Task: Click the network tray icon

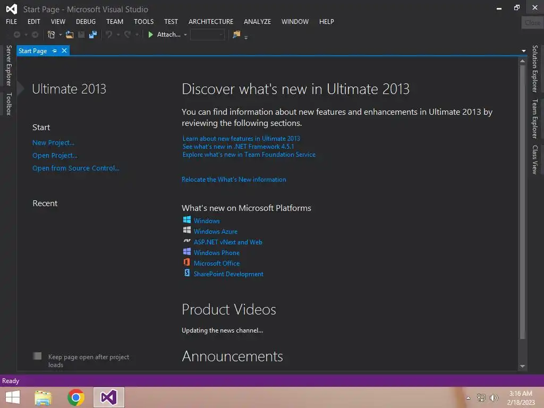Action: coord(481,397)
